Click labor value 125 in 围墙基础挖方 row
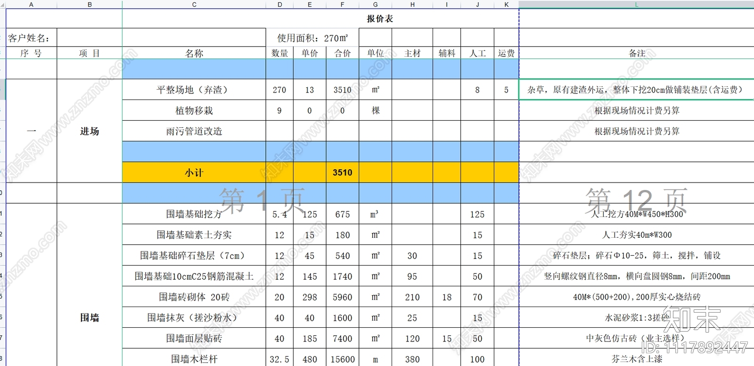The image size is (754, 366). pos(477,214)
